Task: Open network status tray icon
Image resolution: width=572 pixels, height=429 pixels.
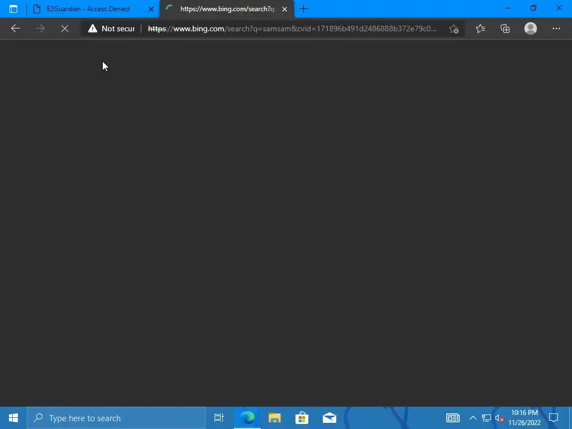Action: pos(487,418)
